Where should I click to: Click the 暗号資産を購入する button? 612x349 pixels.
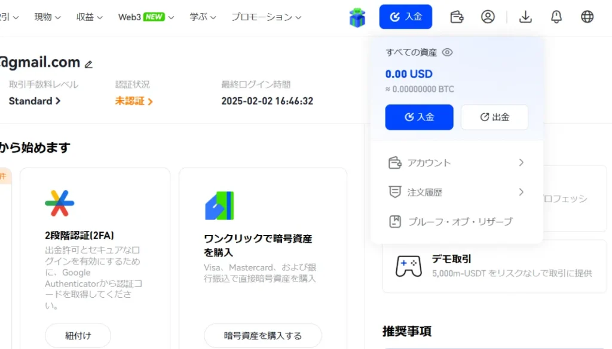(262, 336)
